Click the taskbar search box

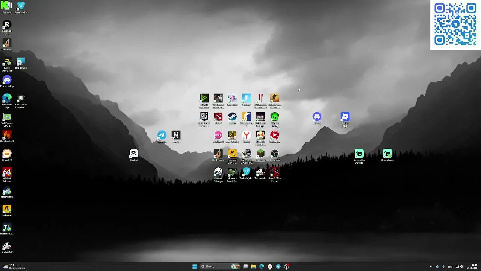pyautogui.click(x=221, y=266)
